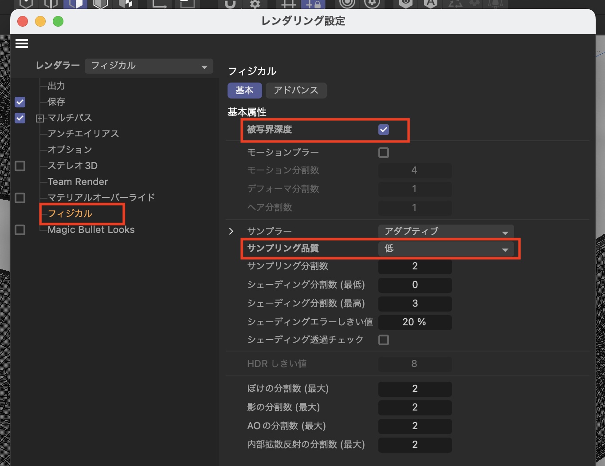Click the hexagon icon with letter A
605x466 pixels.
coord(430,4)
